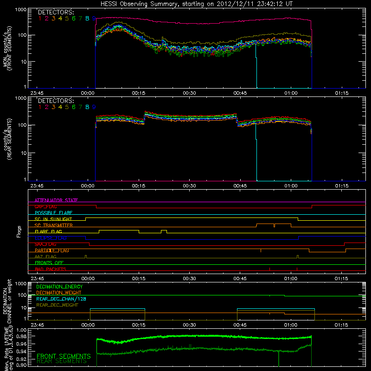This screenshot has height=371, width=371.
Task: Click the front segments y-axis title
Action: 7,49
